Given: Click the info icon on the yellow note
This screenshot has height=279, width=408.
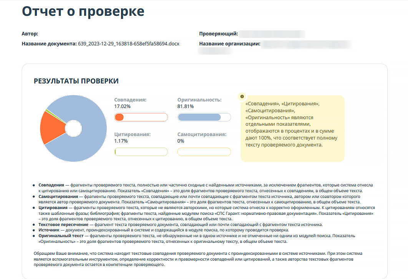Looking at the screenshot, I should coord(242,96).
